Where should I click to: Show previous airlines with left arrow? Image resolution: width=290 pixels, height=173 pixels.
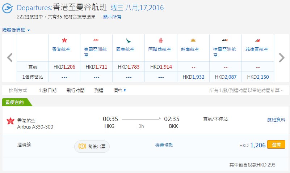[x=10, y=58]
